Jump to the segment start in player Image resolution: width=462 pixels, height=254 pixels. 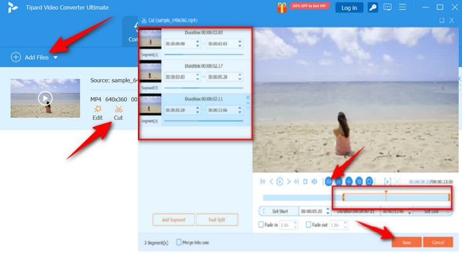click(263, 181)
